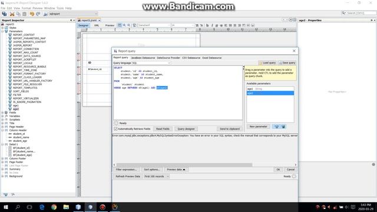Select the JavaBean Datasource tab
The width and height of the screenshot is (377, 212).
click(143, 58)
